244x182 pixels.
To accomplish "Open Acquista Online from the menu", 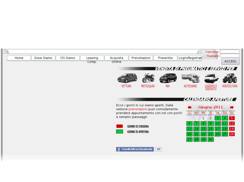I will [116, 58].
